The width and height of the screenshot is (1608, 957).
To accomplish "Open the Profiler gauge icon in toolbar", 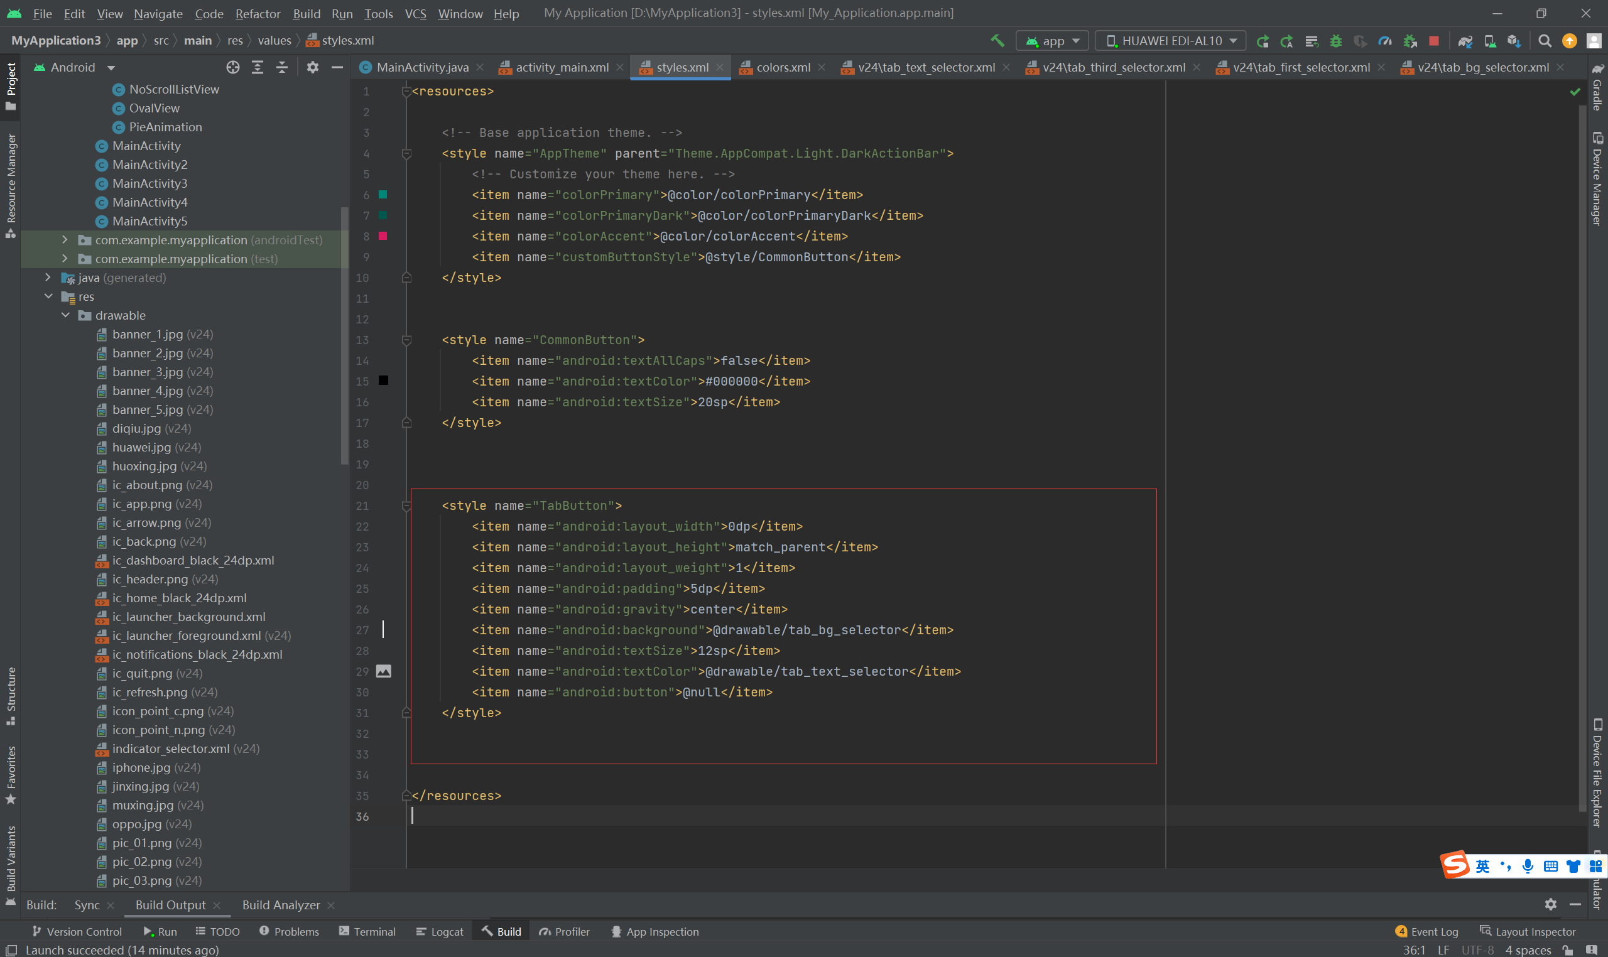I will (1385, 41).
